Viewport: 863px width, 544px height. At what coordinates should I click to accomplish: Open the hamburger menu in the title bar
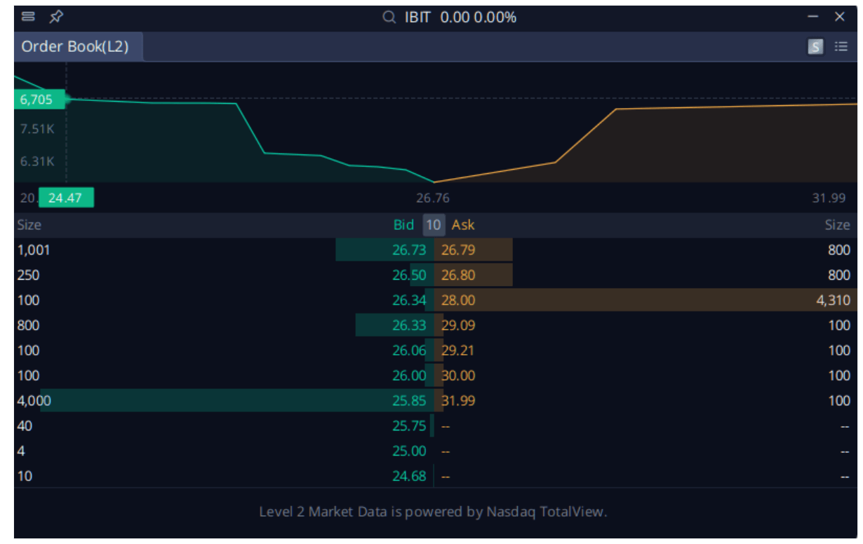[28, 16]
